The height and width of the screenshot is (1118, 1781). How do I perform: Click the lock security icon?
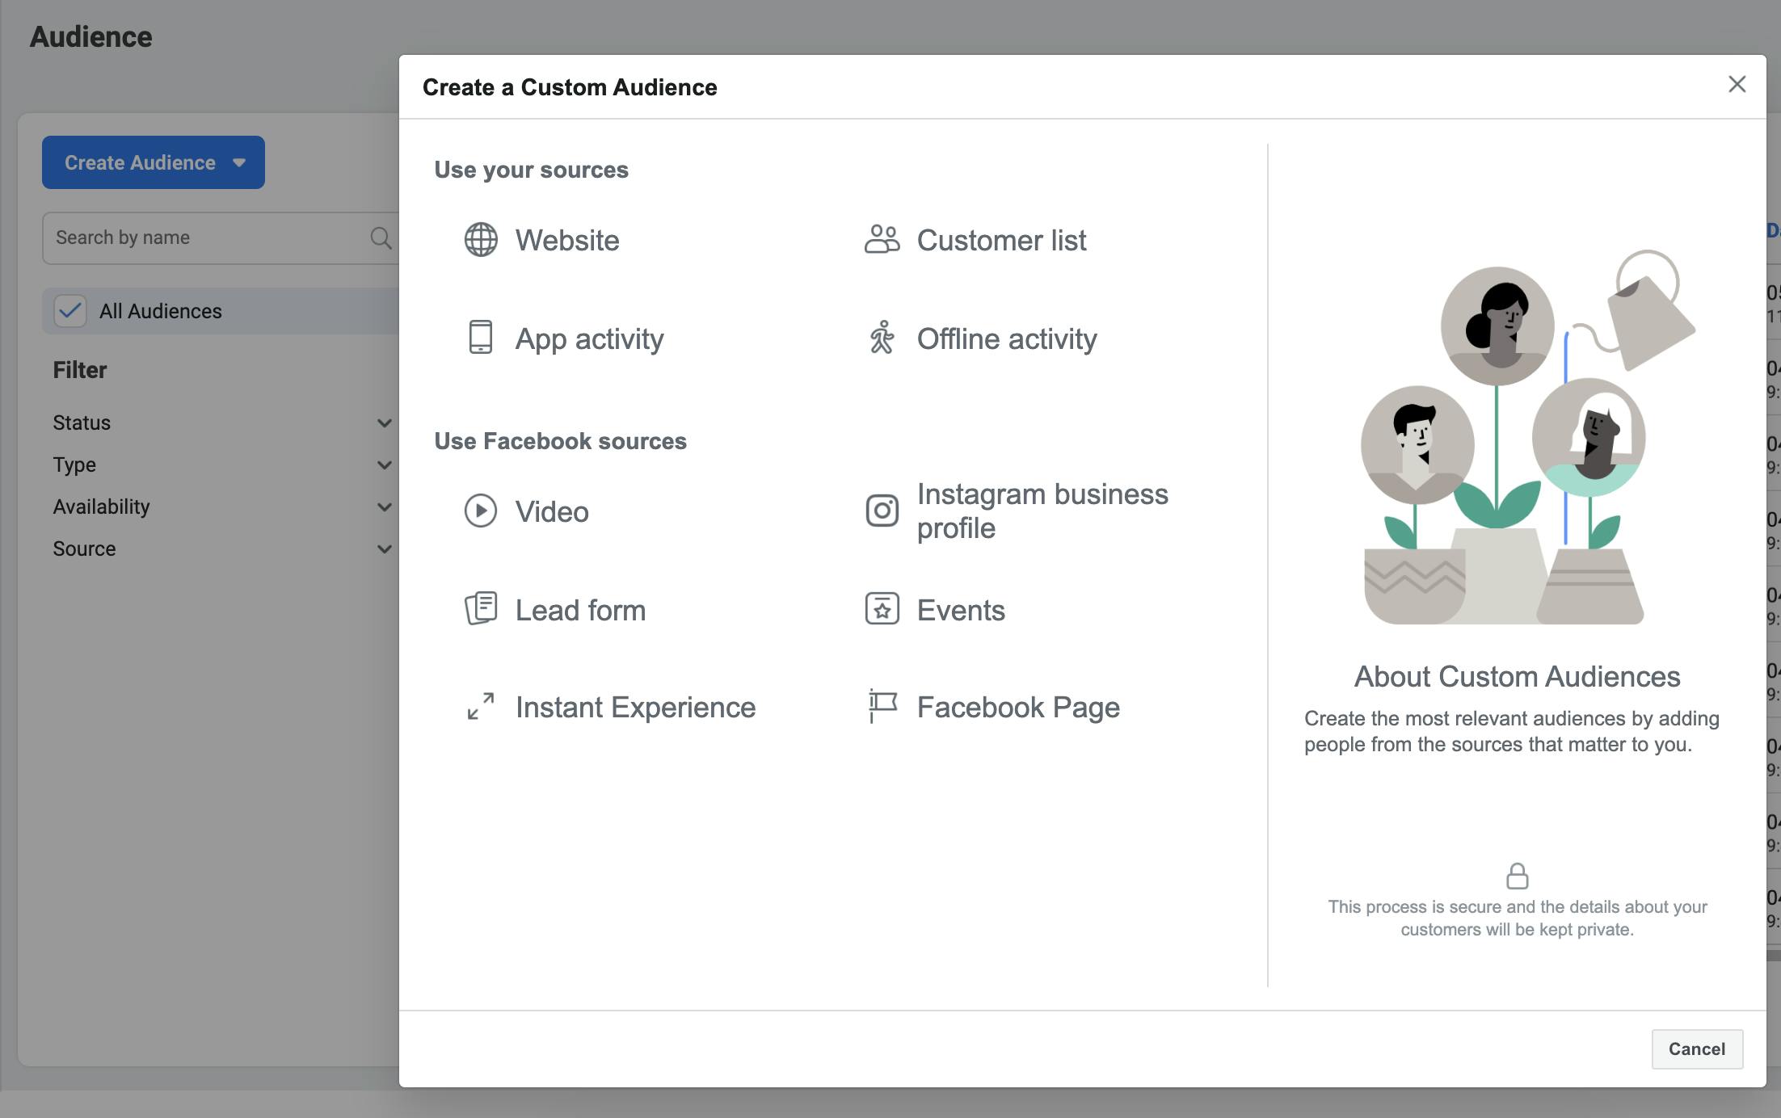[1517, 876]
